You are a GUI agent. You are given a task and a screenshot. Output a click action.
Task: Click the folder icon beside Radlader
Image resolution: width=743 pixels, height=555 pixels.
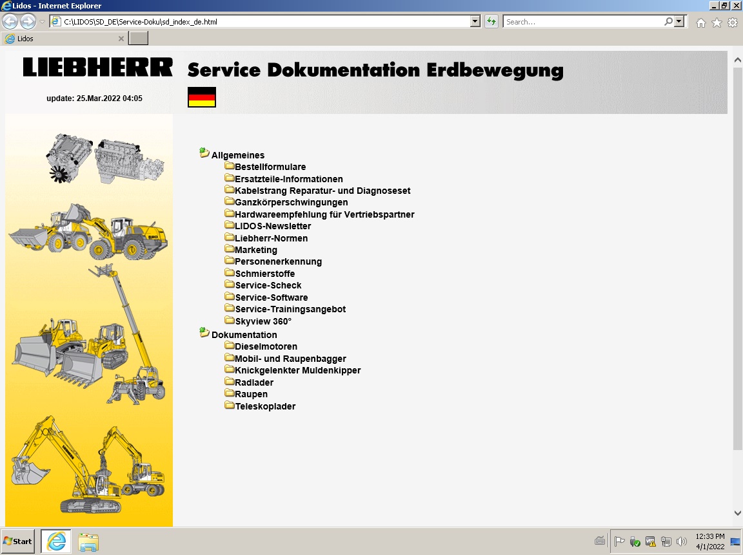[230, 382]
